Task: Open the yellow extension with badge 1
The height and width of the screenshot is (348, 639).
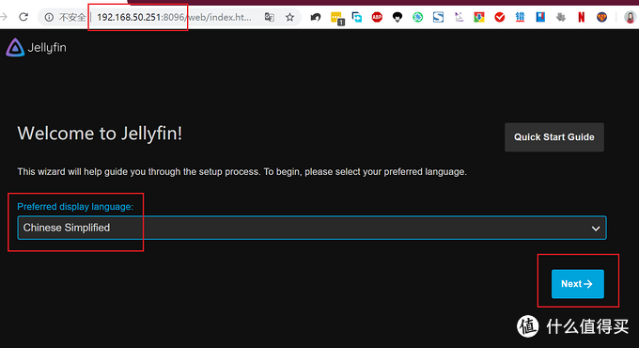Action: [x=337, y=18]
